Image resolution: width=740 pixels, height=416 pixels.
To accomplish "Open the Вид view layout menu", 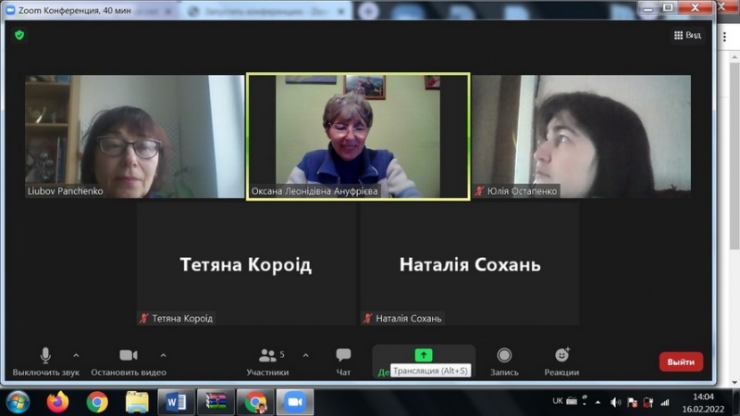I will [x=687, y=35].
